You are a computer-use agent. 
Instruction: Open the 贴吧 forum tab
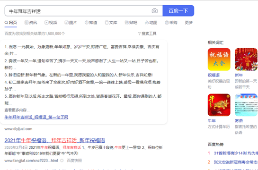(x=131, y=23)
